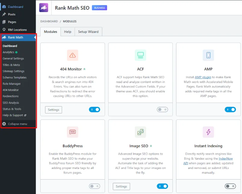Image resolution: width=242 pixels, height=194 pixels.
Task: Enable the ACF module toggle
Action: (162, 110)
